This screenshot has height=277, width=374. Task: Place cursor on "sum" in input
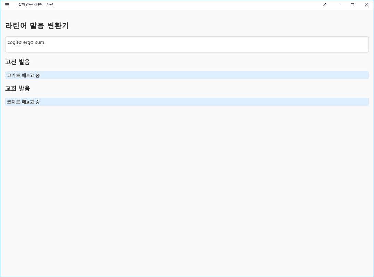click(40, 42)
